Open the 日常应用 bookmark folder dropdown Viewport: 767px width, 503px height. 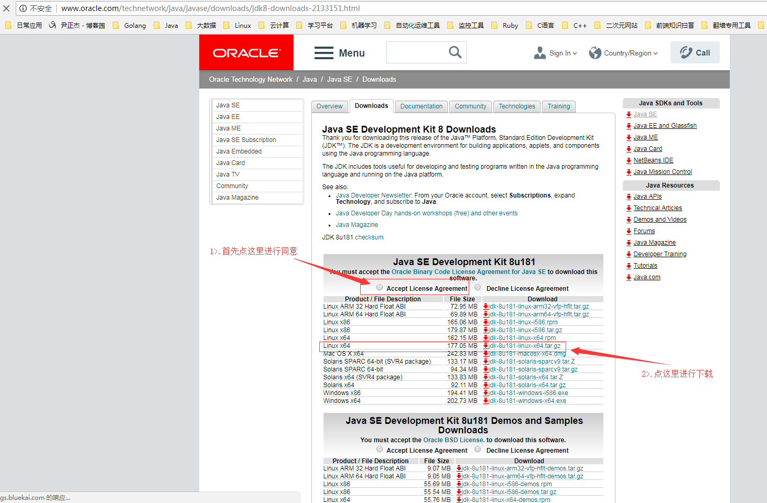tap(24, 25)
